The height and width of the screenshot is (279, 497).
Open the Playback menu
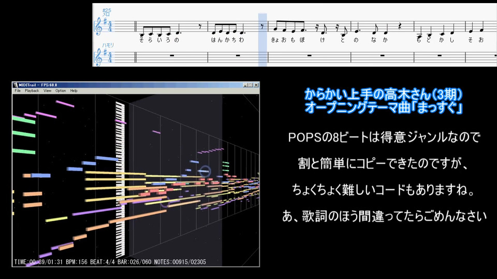[x=32, y=91]
